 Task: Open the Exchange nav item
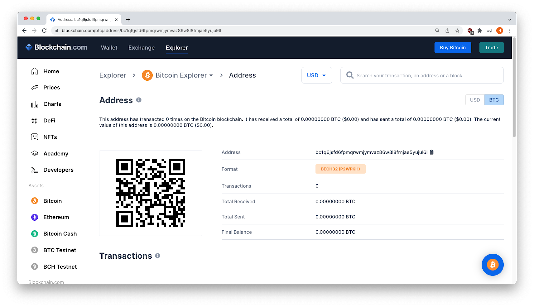pyautogui.click(x=142, y=48)
